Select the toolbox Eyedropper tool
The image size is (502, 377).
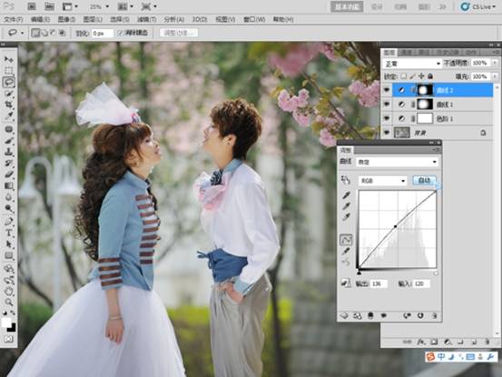pyautogui.click(x=9, y=116)
